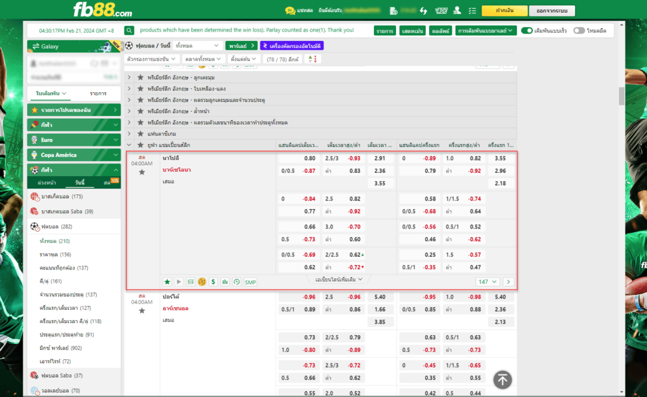Image resolution: width=647 pixels, height=397 pixels.
Task: Click the พาร์เลย์ parlay button
Action: pos(241,46)
